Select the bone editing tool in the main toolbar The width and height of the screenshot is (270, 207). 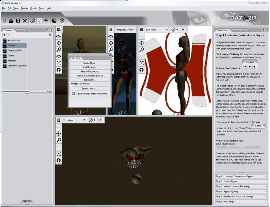click(32, 21)
